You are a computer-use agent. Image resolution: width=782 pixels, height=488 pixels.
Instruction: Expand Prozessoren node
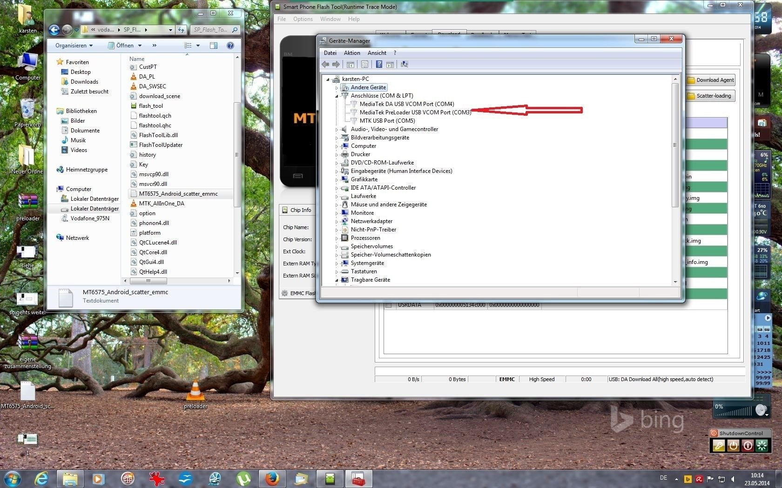pos(337,238)
